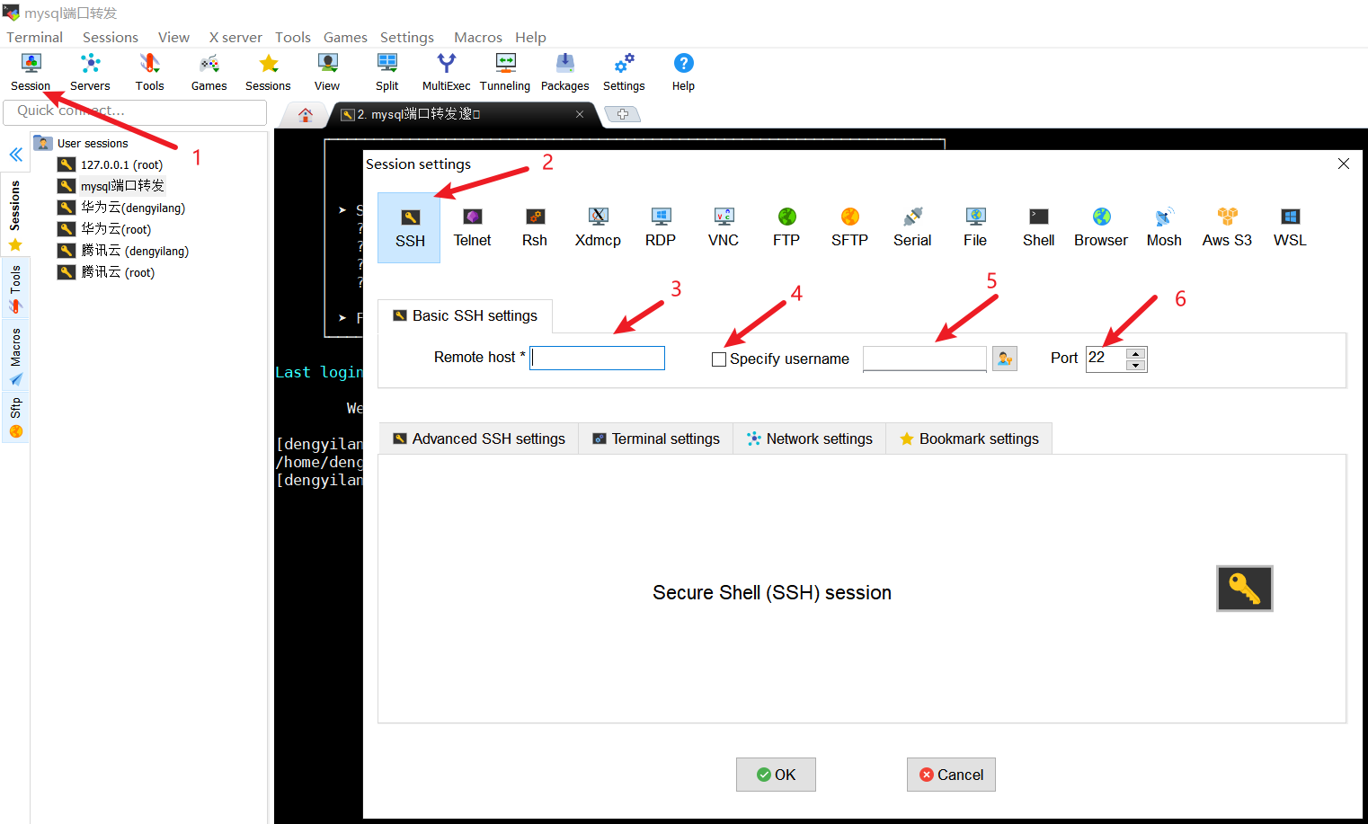Select the WSL session type
Image resolution: width=1368 pixels, height=824 pixels.
[x=1290, y=227]
